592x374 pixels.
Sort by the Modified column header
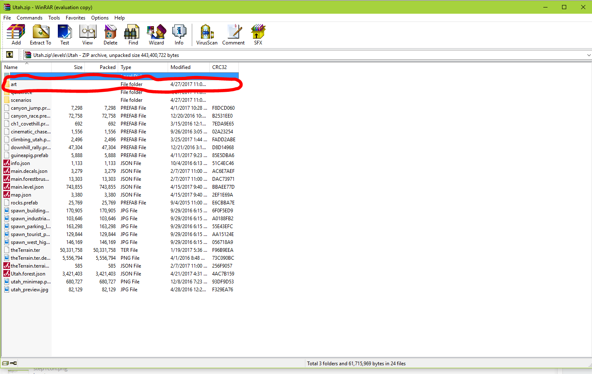click(x=188, y=67)
